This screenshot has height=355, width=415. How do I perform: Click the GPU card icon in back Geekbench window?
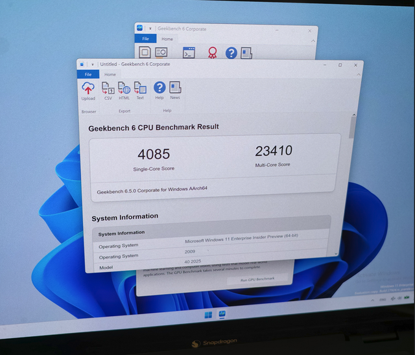pyautogui.click(x=161, y=52)
